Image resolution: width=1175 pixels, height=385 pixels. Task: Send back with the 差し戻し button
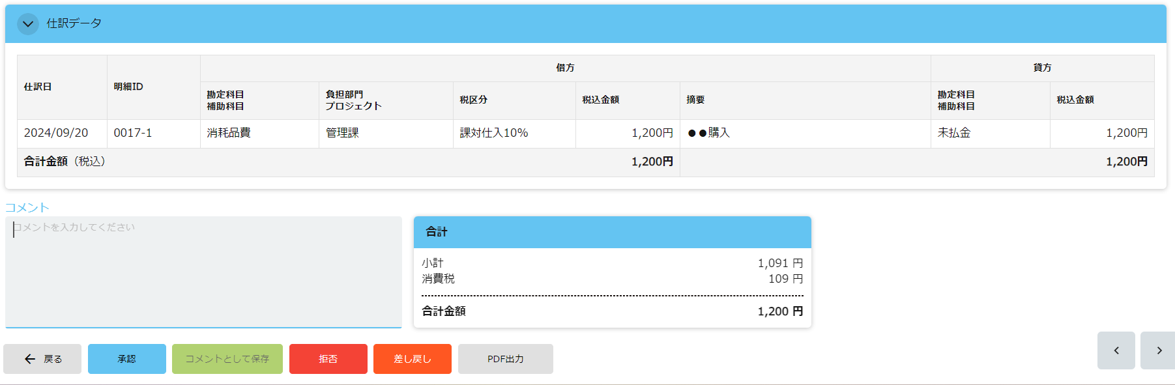tap(412, 359)
